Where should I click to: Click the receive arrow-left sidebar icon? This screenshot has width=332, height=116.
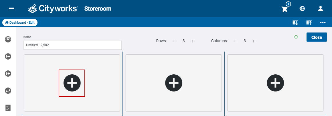pos(8,74)
